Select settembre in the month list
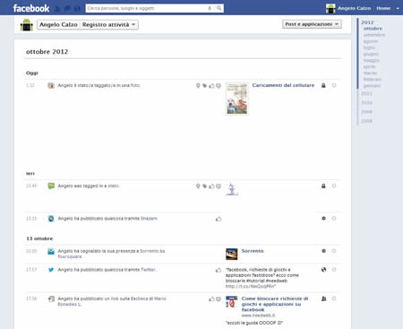Viewport: 403px width, 329px height. click(374, 35)
